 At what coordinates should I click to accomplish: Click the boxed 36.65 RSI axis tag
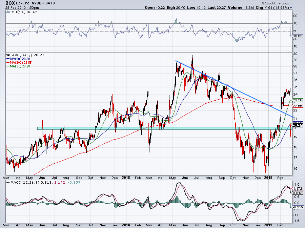(298, 36)
